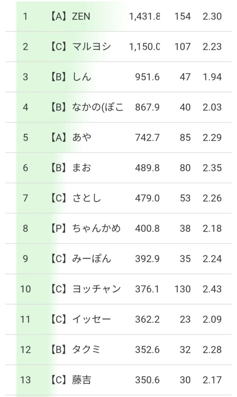Select the 2.43 average rank value
237x397 pixels.
coord(212,289)
